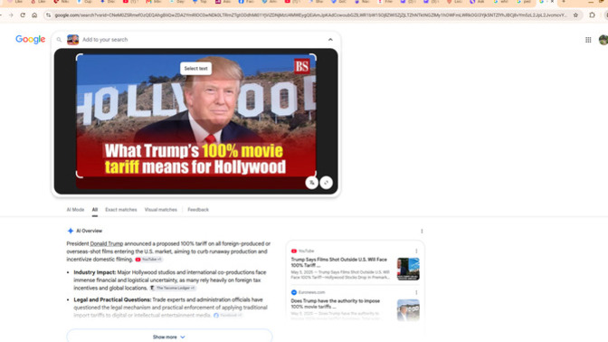Click the top-left crop corner handle on image

[x=80, y=57]
